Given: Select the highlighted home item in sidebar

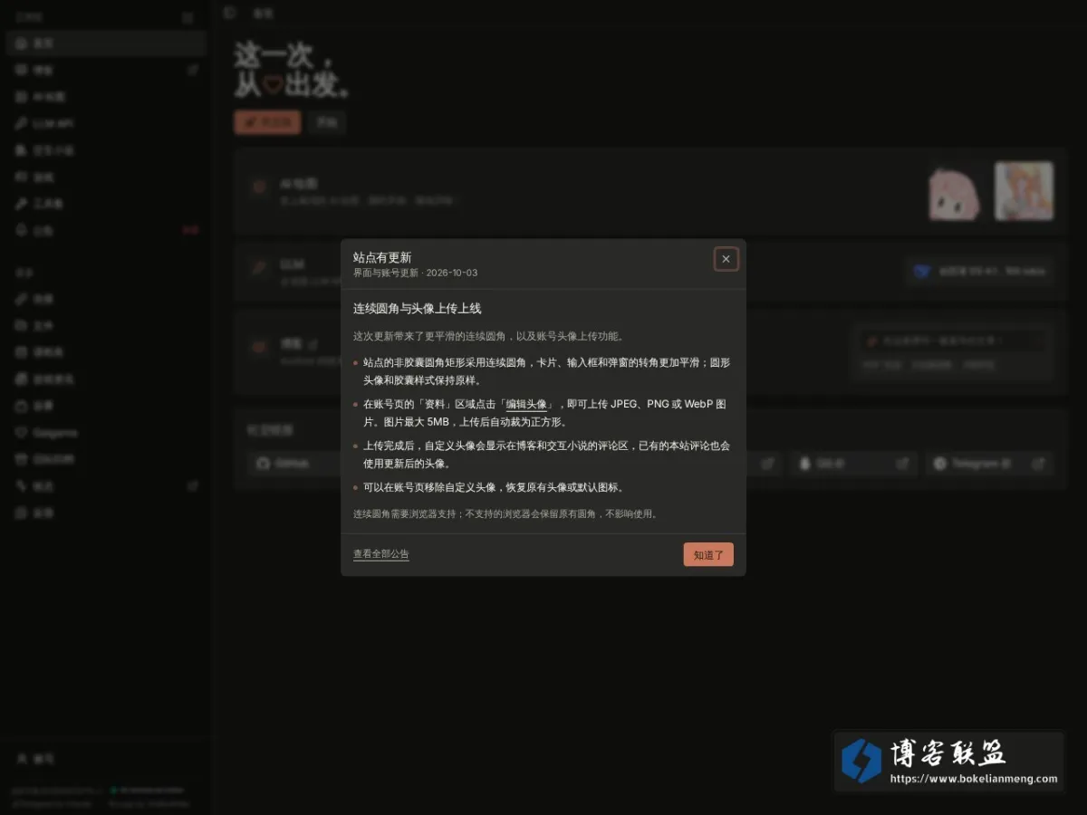Looking at the screenshot, I should [x=106, y=43].
